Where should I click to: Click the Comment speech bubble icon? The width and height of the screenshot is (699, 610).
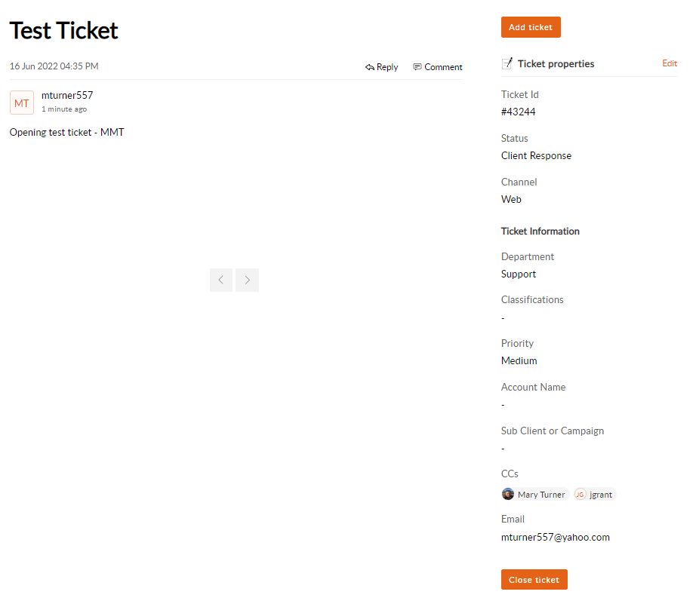click(417, 67)
